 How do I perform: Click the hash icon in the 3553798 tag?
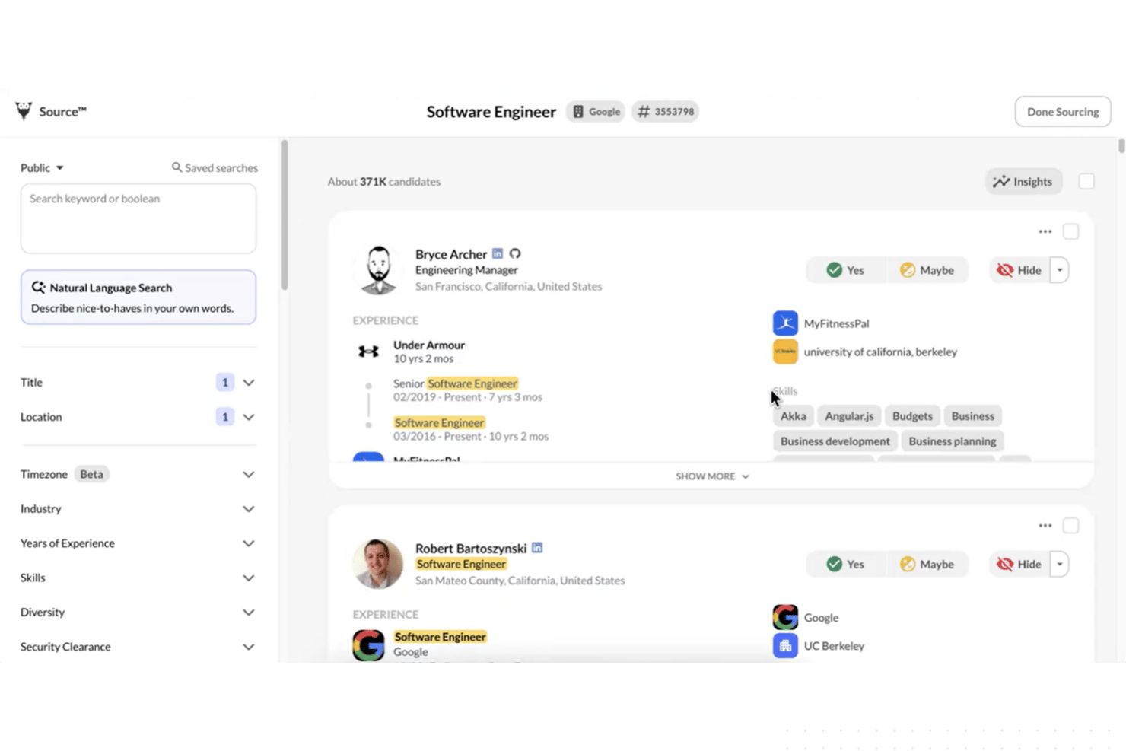tap(644, 112)
